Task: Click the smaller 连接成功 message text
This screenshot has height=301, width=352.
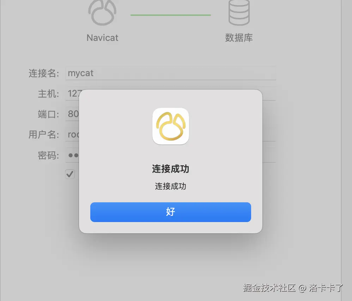Action: coord(171,186)
